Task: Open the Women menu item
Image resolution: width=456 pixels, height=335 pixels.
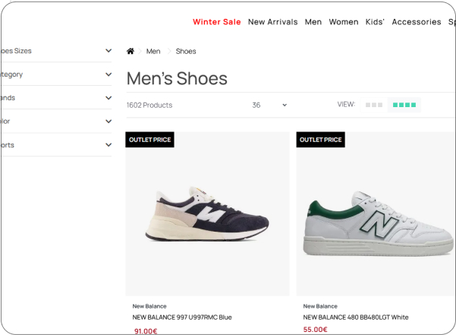Action: coord(344,22)
